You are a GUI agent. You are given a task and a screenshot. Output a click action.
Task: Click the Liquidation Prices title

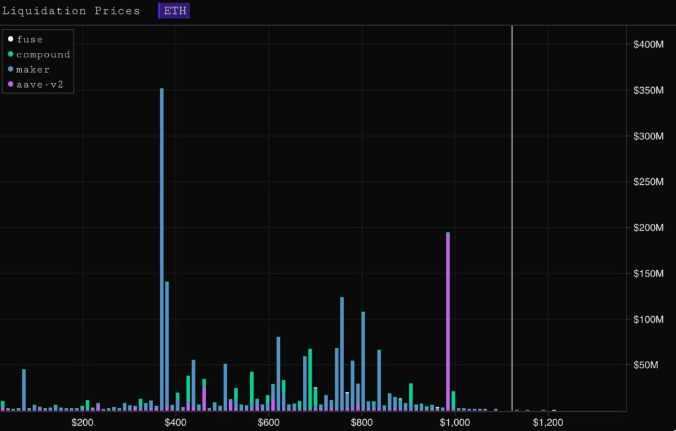(71, 11)
